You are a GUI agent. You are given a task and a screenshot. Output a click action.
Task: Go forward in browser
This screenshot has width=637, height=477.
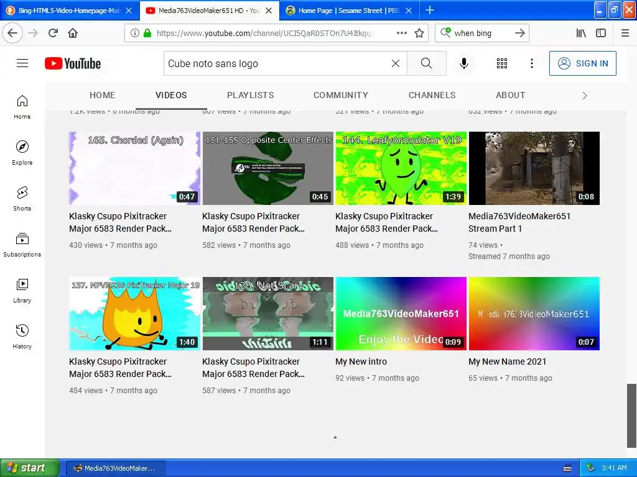coord(33,33)
